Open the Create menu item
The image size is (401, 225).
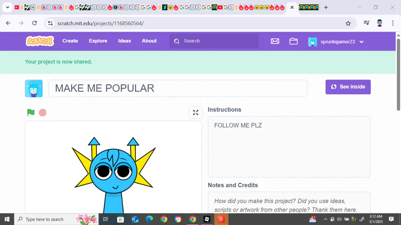pos(70,41)
